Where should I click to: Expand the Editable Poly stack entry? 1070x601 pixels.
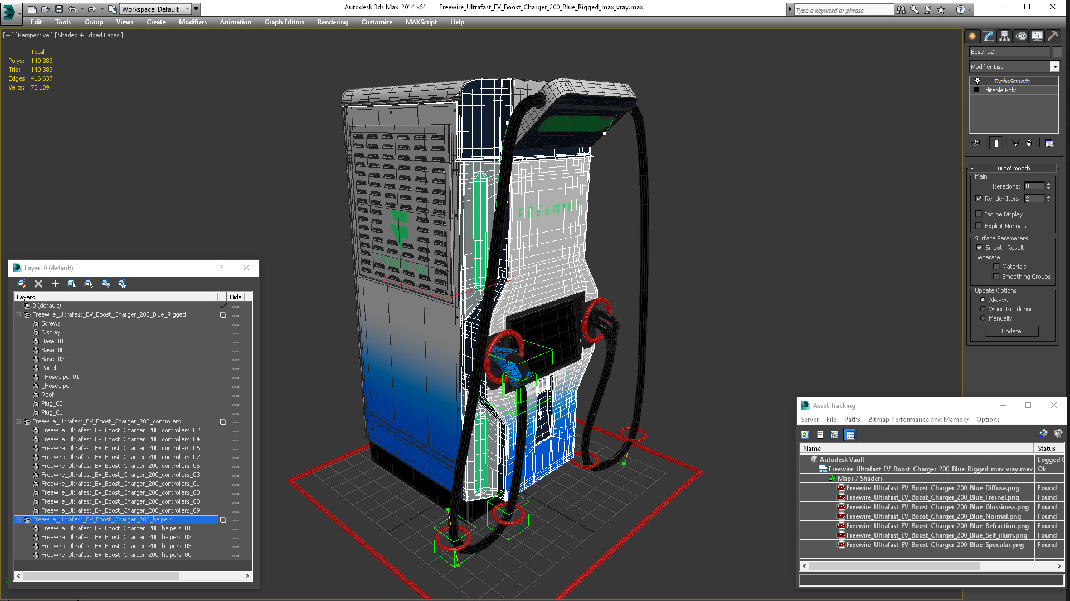976,90
